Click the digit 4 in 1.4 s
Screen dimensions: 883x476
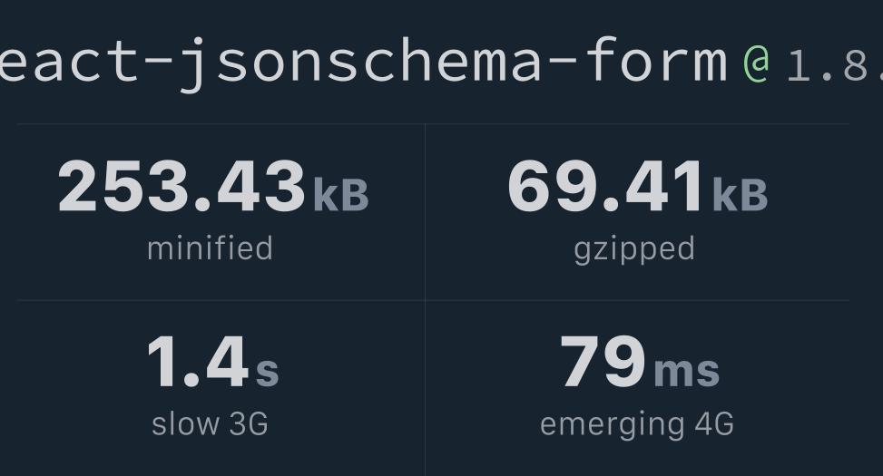click(x=228, y=361)
